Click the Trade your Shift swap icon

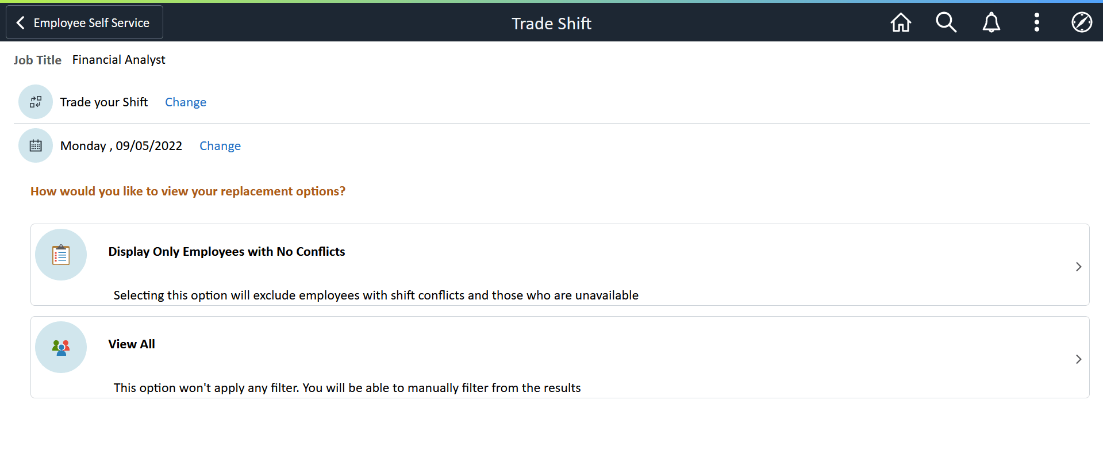click(35, 102)
